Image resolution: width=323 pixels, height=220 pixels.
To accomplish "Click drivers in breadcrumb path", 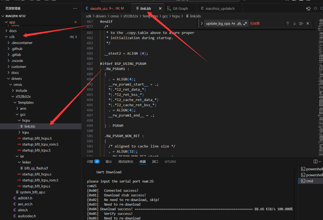I will pyautogui.click(x=101, y=16).
